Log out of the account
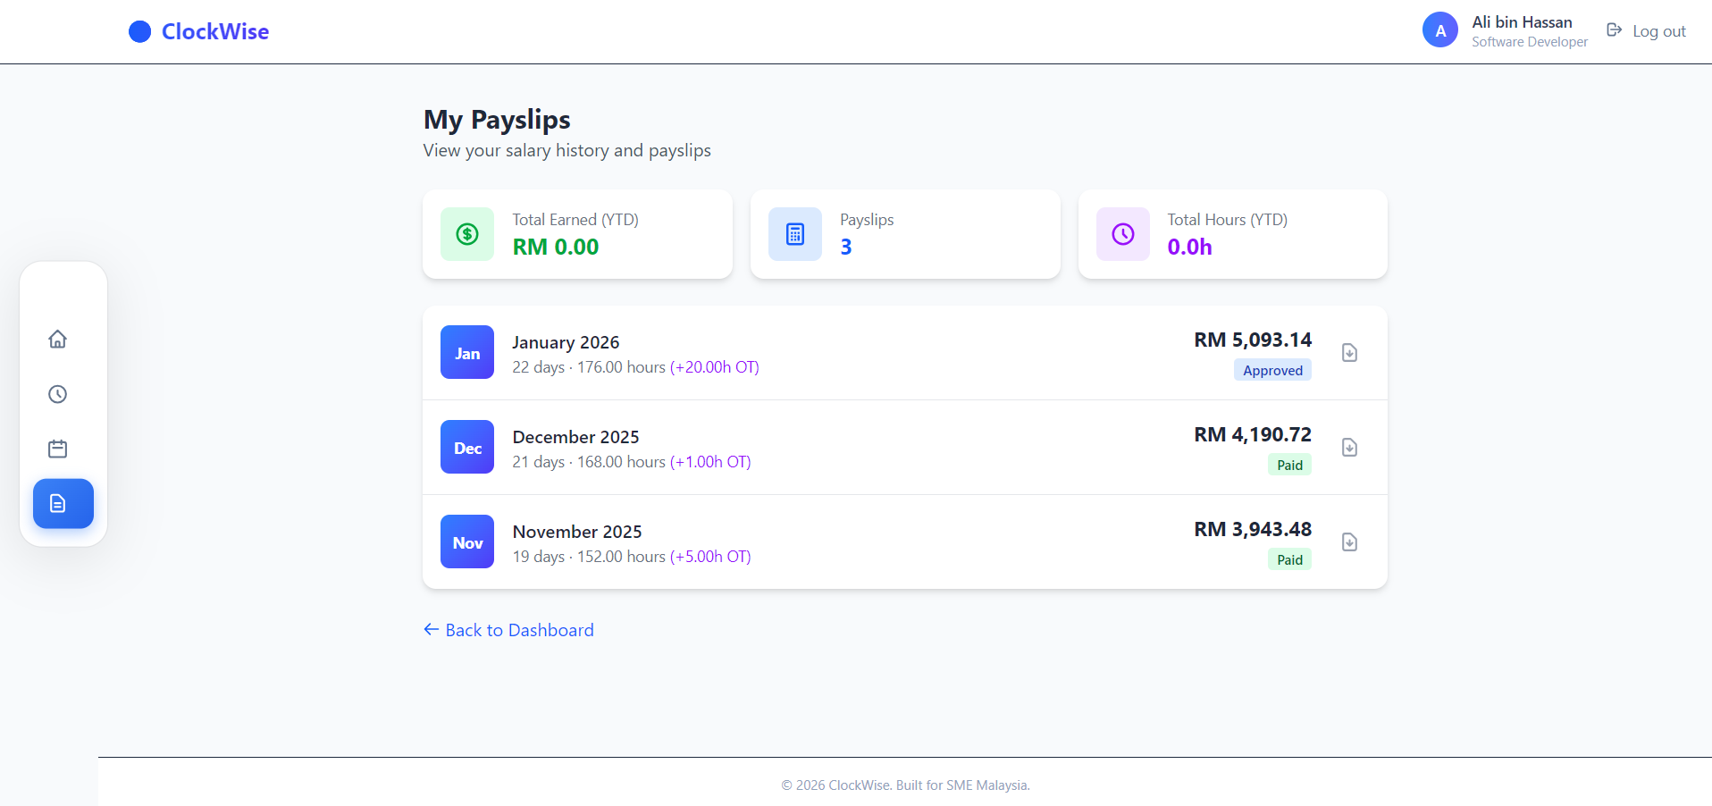This screenshot has height=806, width=1712. 1646,31
